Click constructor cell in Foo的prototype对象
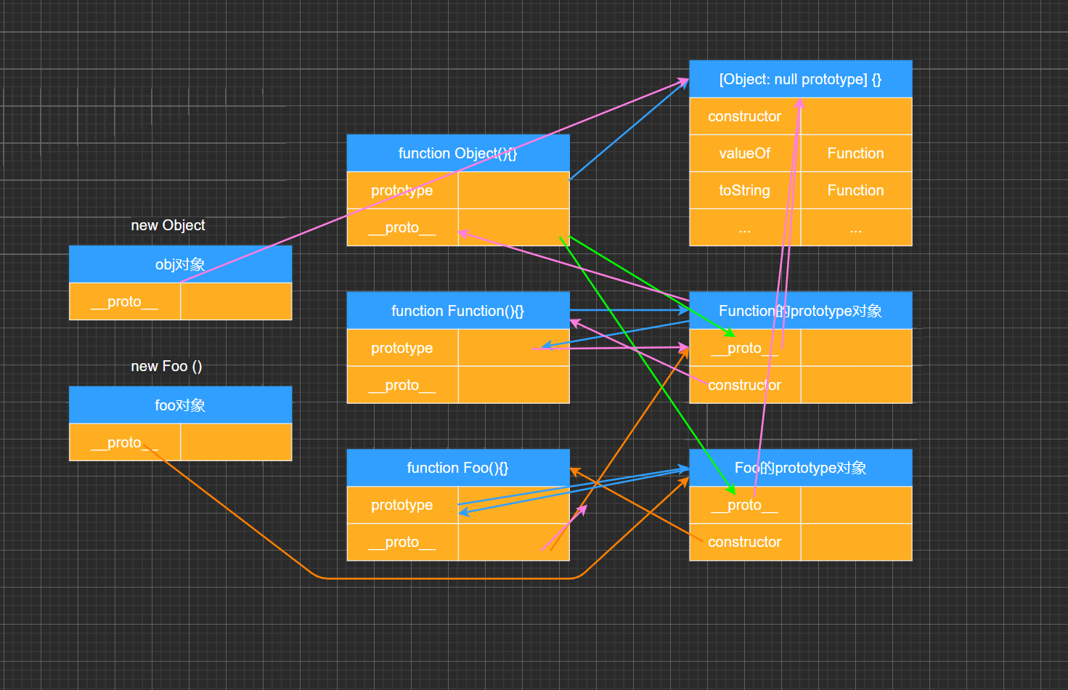The height and width of the screenshot is (690, 1068). pyautogui.click(x=744, y=542)
